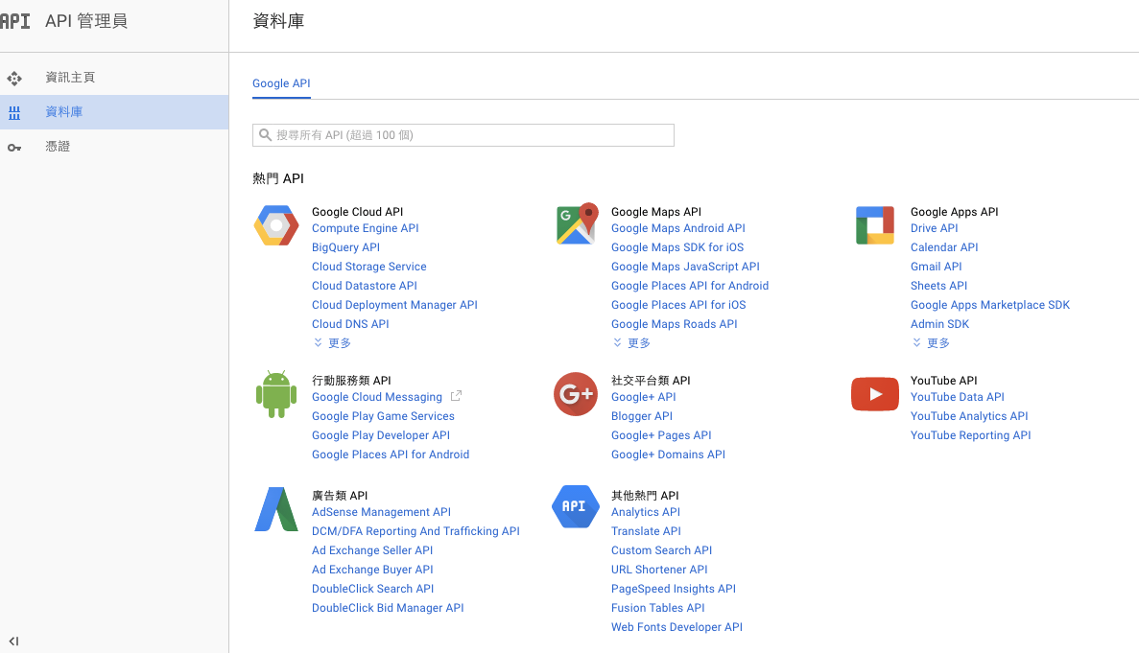Click the external link icon beside Google Cloud Messaging
The height and width of the screenshot is (653, 1139).
pos(457,396)
